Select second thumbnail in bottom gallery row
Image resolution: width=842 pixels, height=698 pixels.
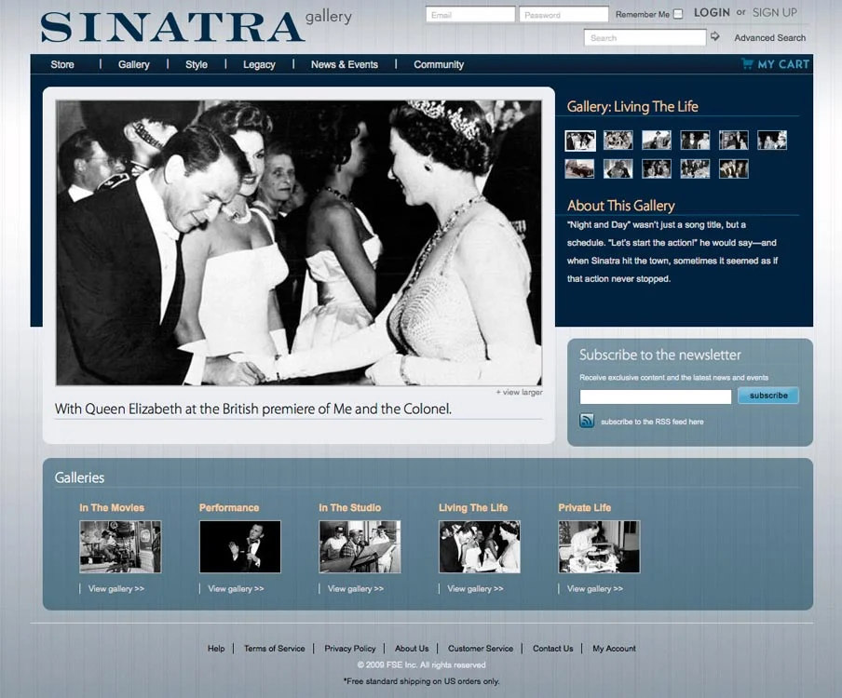618,169
